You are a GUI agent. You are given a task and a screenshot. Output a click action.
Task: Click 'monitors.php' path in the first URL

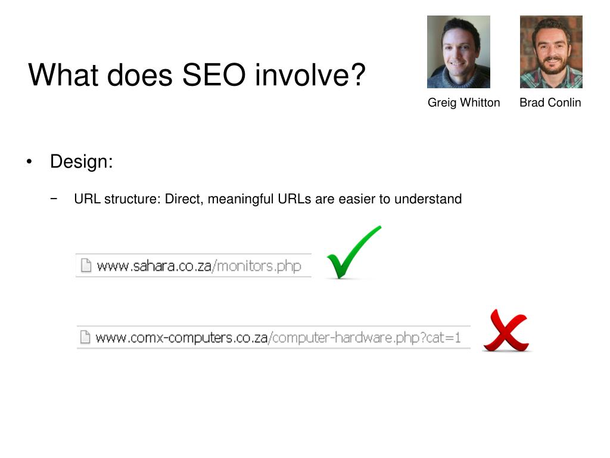coord(259,266)
